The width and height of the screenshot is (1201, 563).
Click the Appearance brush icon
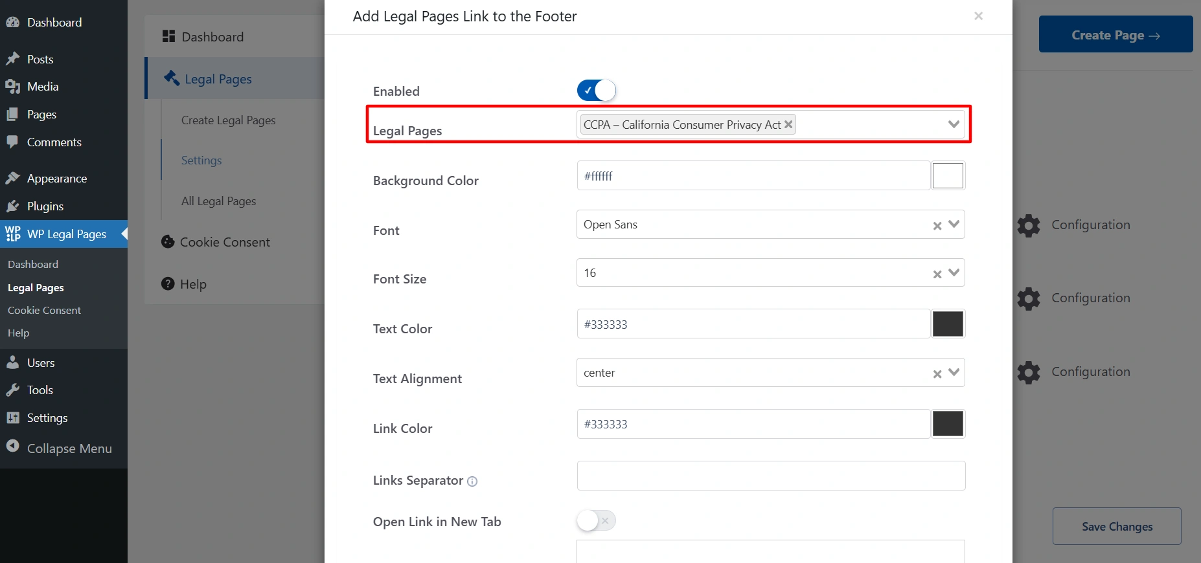(13, 179)
